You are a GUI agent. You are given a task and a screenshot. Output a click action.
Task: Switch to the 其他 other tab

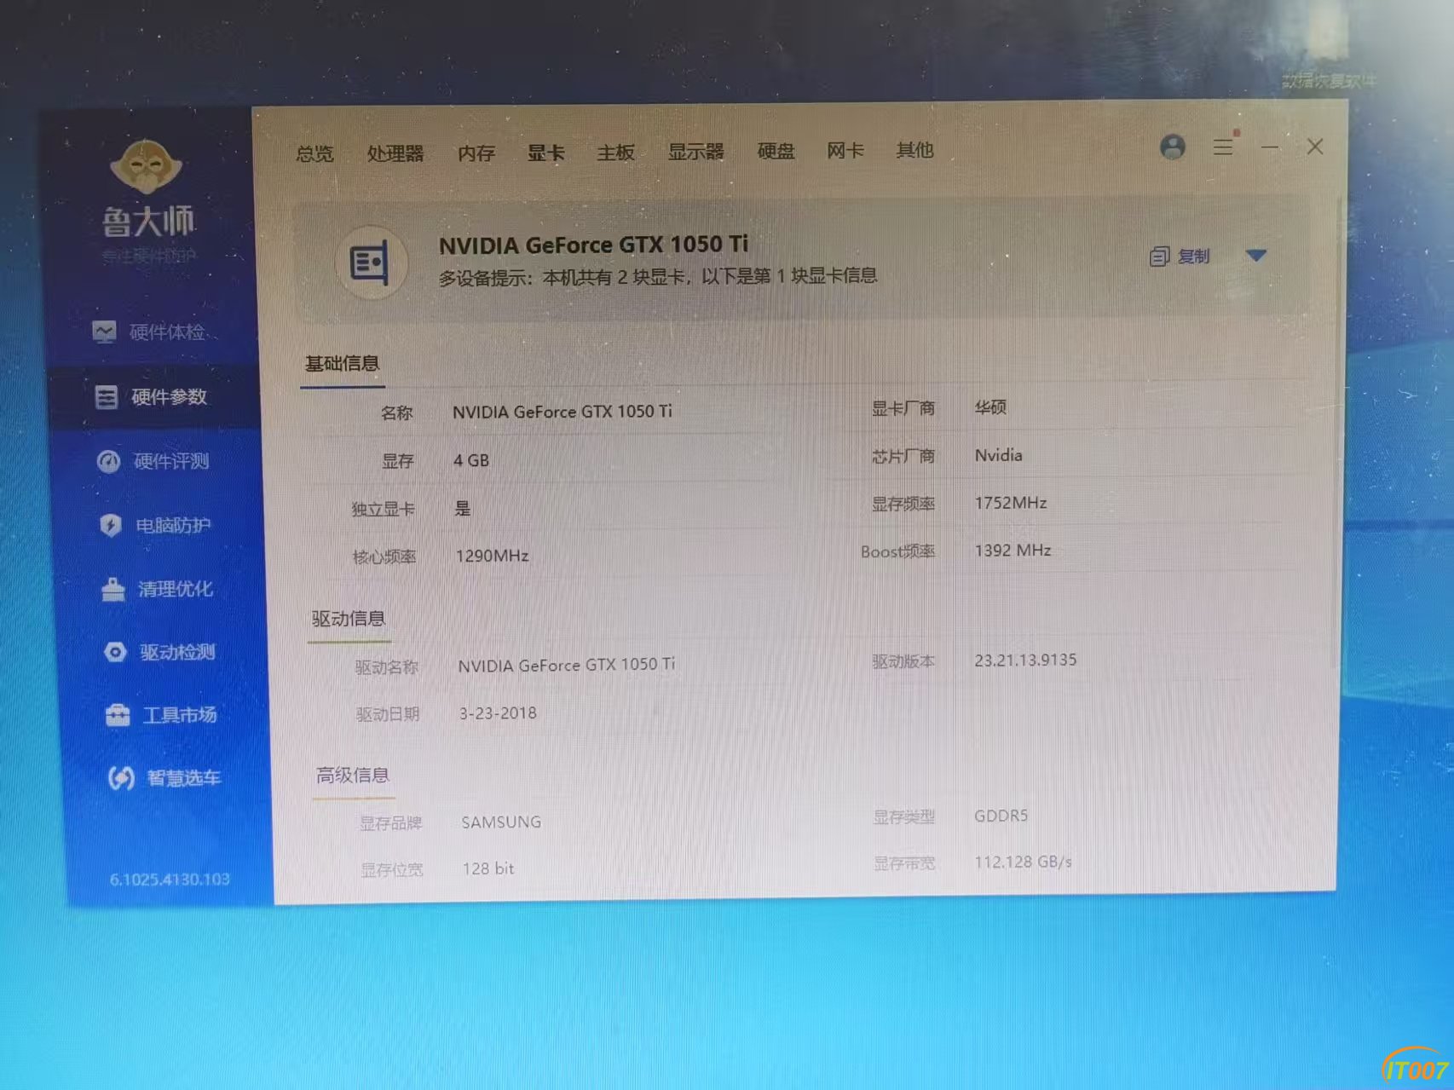click(x=915, y=150)
